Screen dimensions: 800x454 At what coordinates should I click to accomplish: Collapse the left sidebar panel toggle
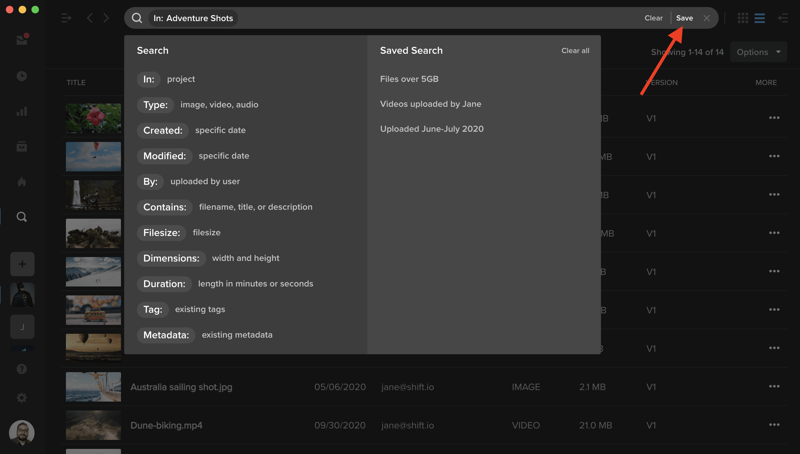pos(66,18)
